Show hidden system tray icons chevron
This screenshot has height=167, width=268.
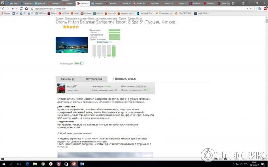pyautogui.click(x=234, y=164)
